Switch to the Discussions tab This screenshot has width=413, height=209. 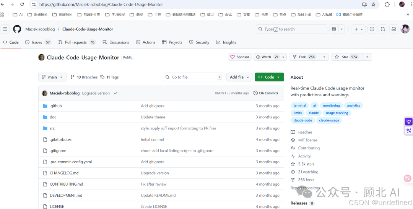pos(115,42)
